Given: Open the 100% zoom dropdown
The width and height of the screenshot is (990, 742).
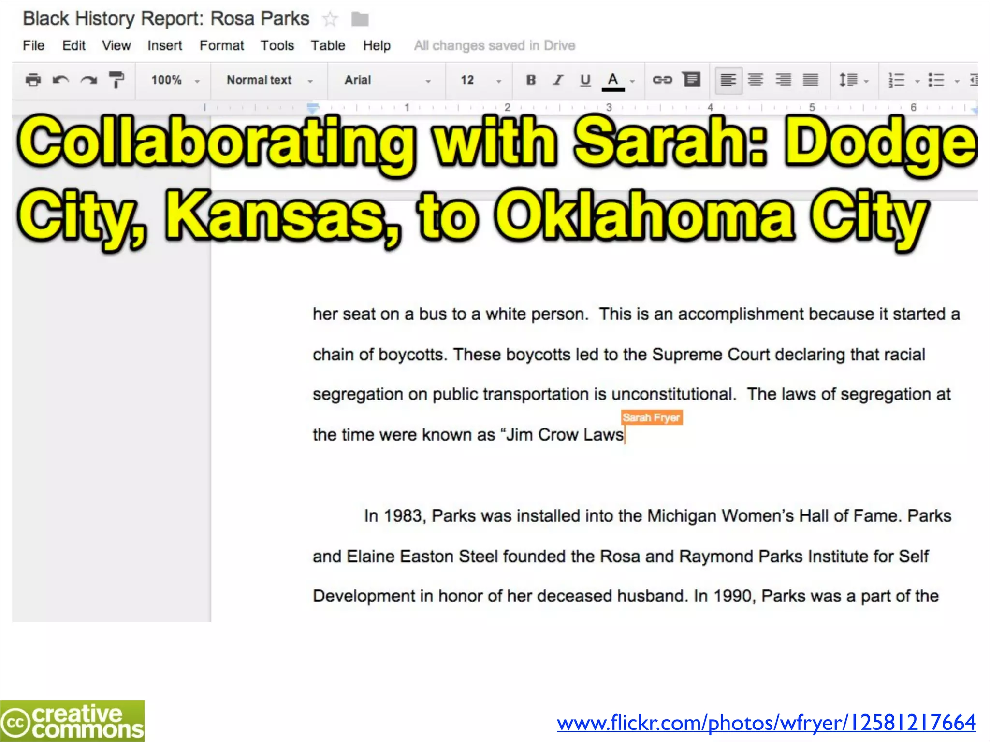Looking at the screenshot, I should pos(175,80).
